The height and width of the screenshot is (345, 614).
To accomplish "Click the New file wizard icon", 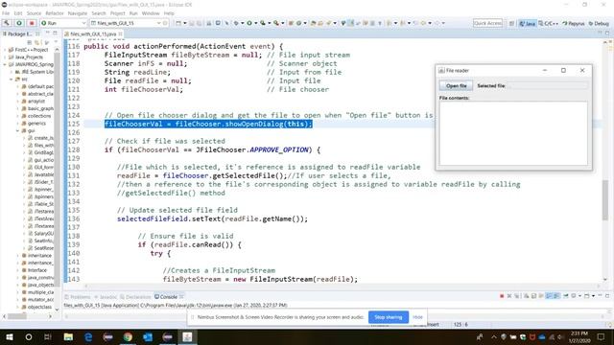I will (178, 23).
